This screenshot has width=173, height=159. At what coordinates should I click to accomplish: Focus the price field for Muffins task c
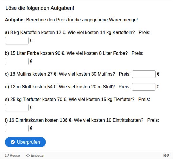pos(144,74)
